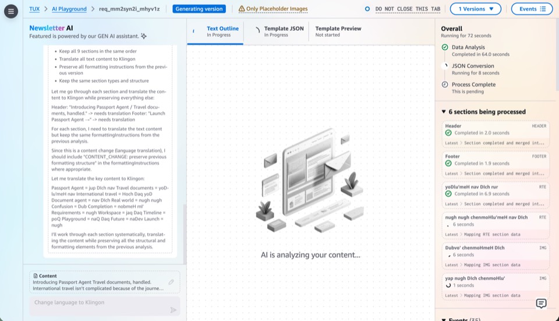The image size is (559, 321).
Task: Click the DO NOT CLOSE THIS TAB notice
Action: point(408,9)
